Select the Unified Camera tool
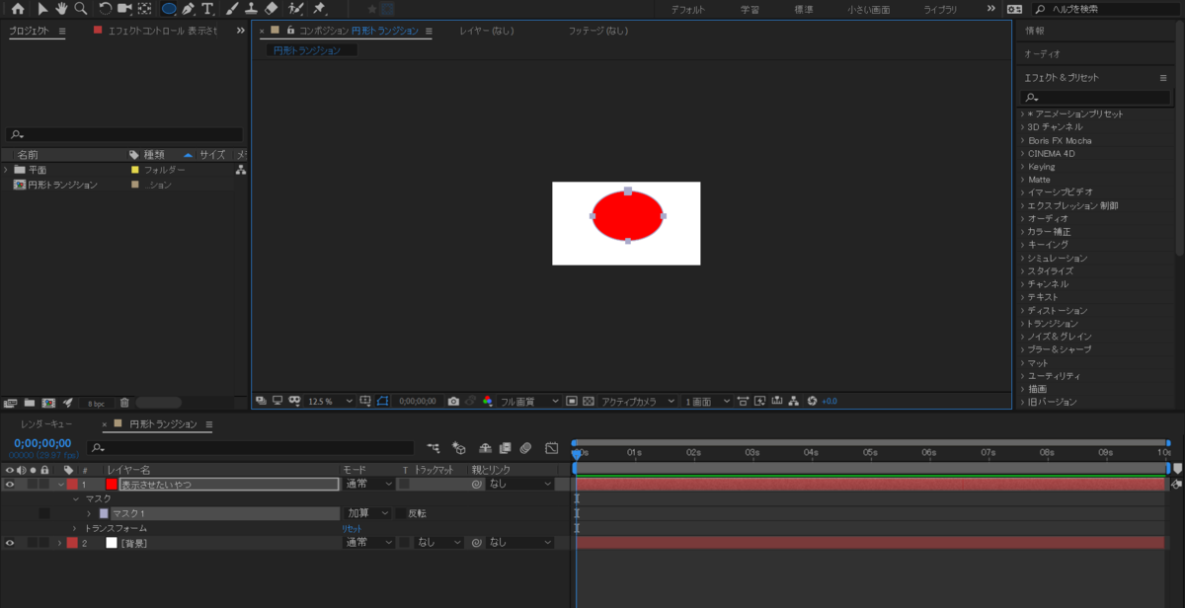This screenshot has width=1185, height=608. (124, 8)
